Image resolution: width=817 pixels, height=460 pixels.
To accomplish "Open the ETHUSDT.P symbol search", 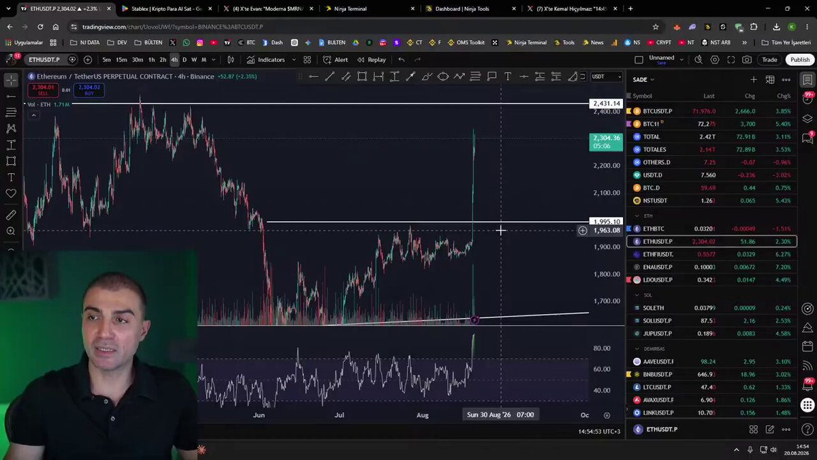I will [44, 60].
